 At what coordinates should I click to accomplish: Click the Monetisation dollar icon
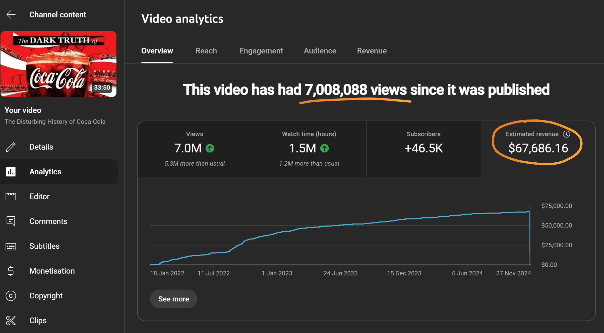coord(11,271)
